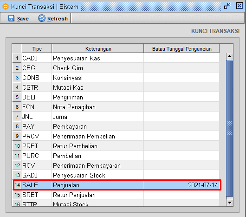
Task: Click the orange app logo in title bar
Action: pyautogui.click(x=6, y=7)
